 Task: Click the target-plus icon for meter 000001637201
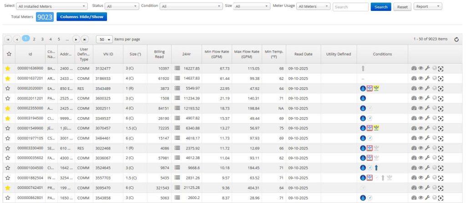pyautogui.click(x=441, y=79)
